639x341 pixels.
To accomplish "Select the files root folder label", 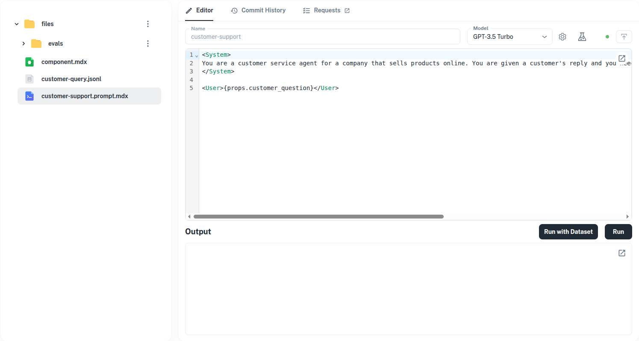I will [47, 24].
